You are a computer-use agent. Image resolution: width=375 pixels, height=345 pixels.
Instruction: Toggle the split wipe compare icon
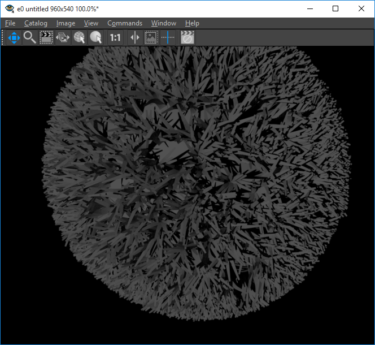click(134, 38)
